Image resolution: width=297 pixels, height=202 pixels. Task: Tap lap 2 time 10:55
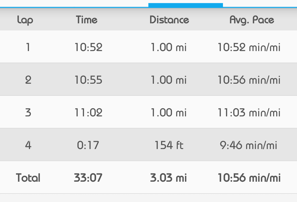pyautogui.click(x=88, y=80)
